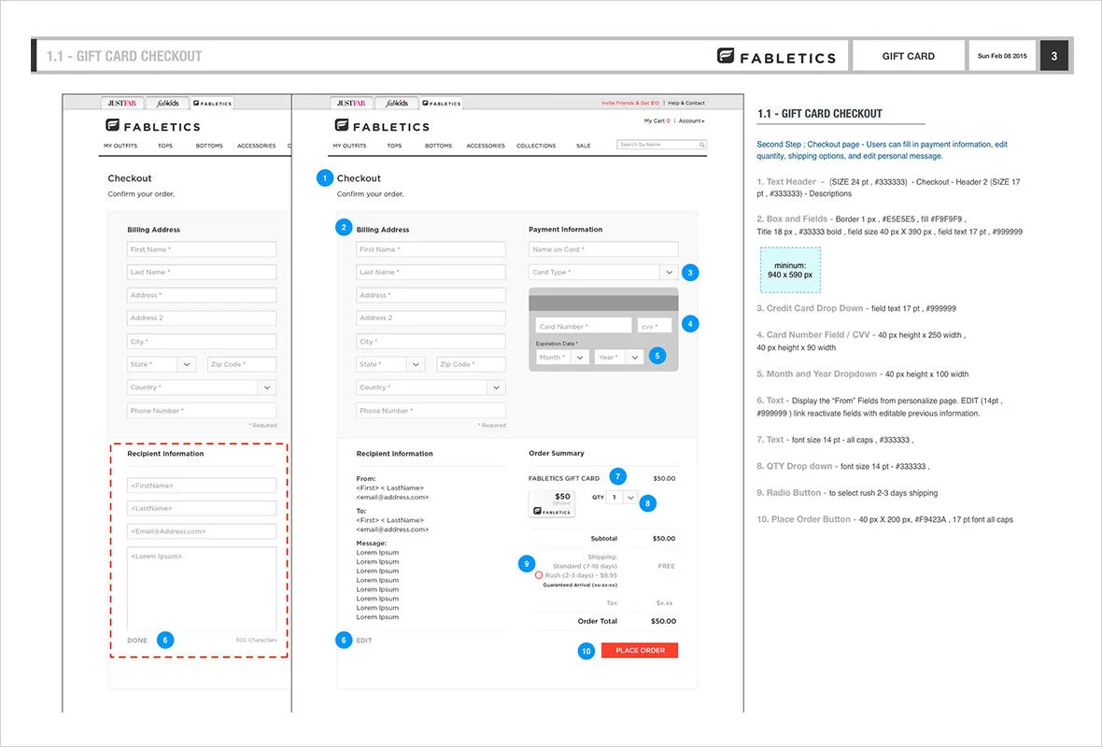Focus the Card Number field
Viewport: 1102px width, 747px height.
click(584, 325)
